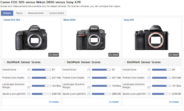The image size is (184, 111).
Task: Open help [?] for Canon Sports Low-Light ISO
Action: pyautogui.click(x=29, y=94)
